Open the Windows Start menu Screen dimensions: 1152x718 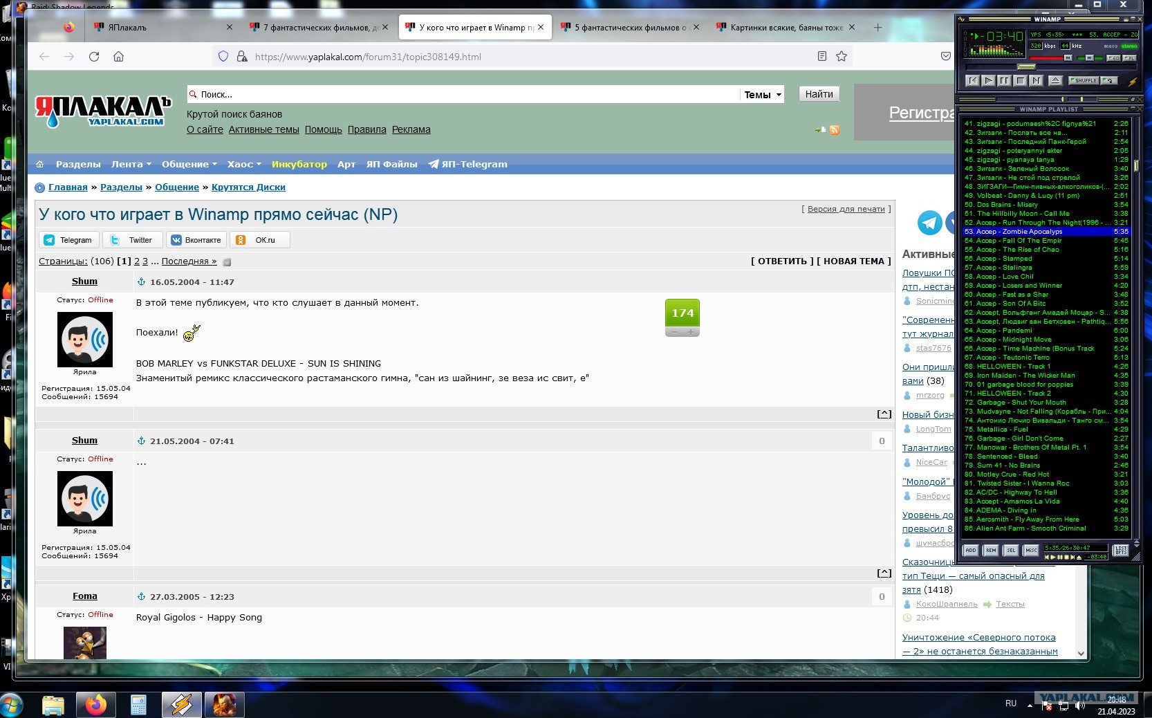[12, 705]
